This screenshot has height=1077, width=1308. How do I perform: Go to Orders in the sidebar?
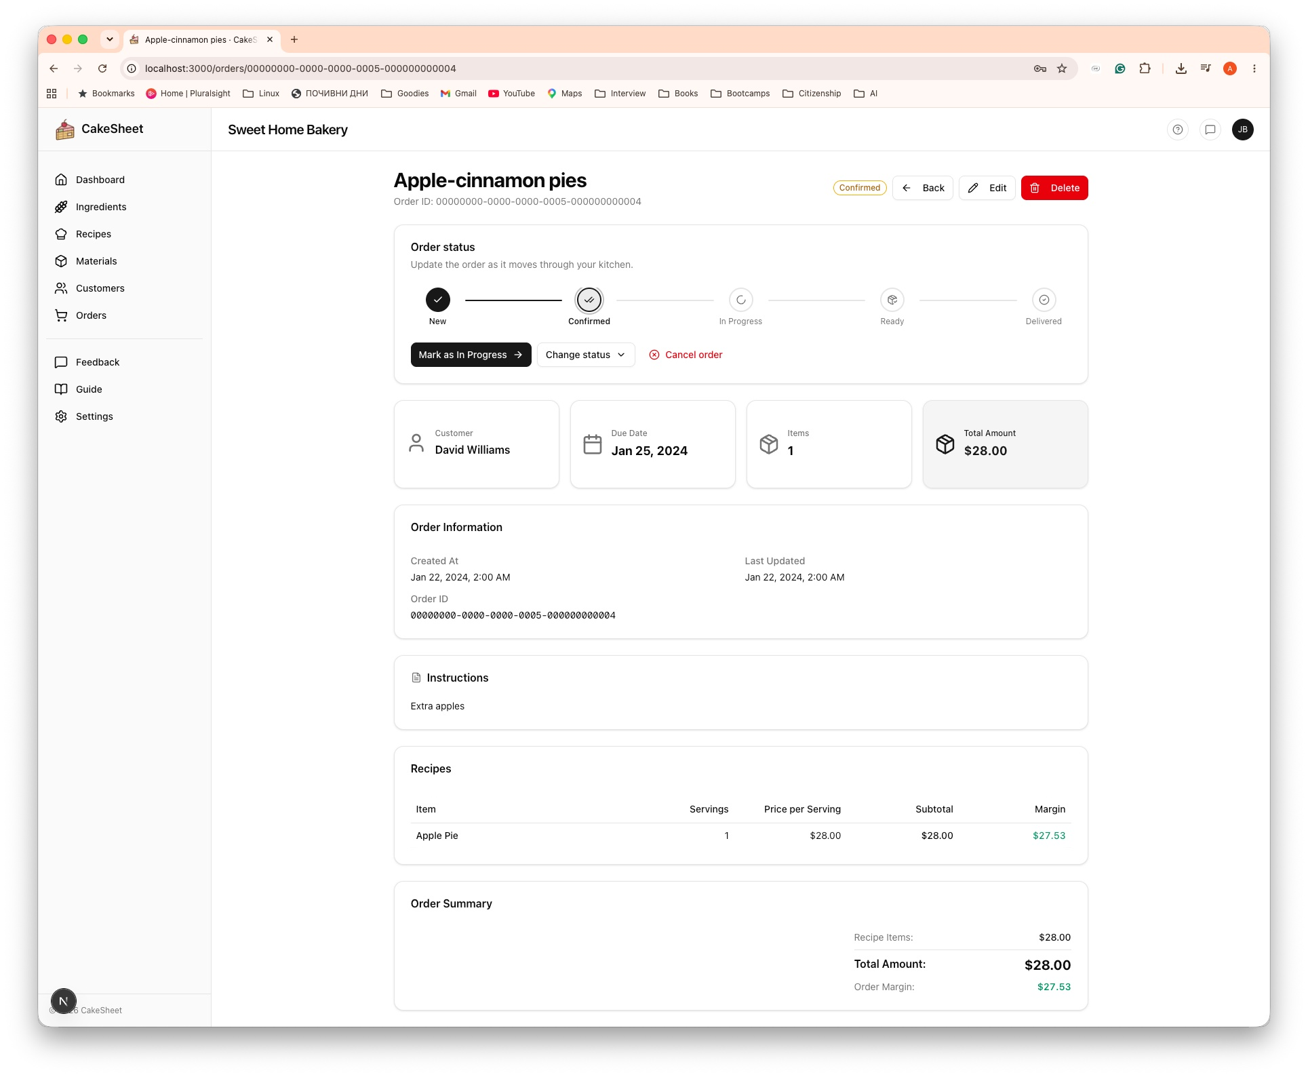coord(91,315)
